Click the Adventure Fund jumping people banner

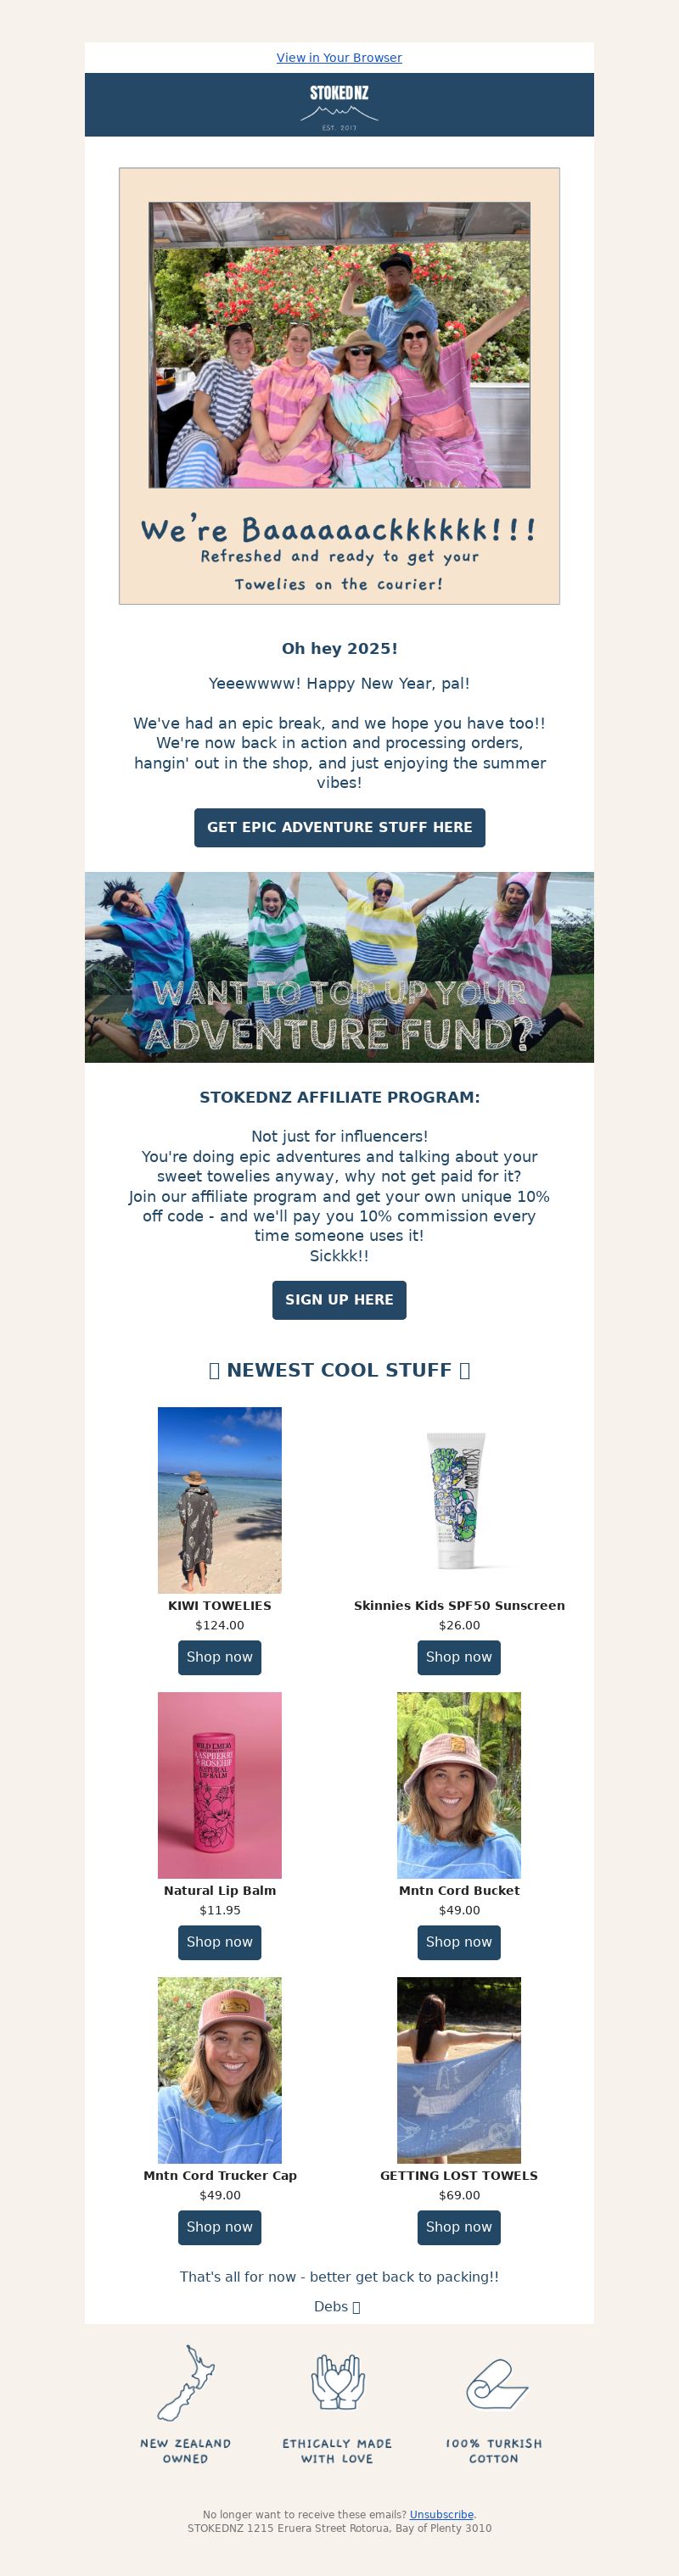pos(339,967)
